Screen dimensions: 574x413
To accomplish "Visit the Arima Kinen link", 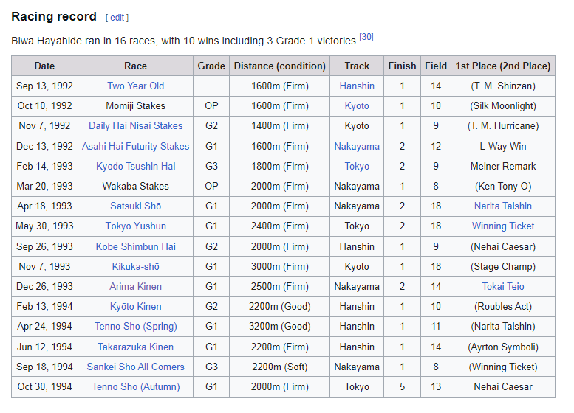I will [x=135, y=287].
